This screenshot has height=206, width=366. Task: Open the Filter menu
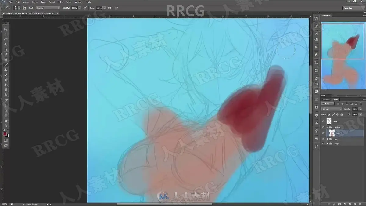61,2
